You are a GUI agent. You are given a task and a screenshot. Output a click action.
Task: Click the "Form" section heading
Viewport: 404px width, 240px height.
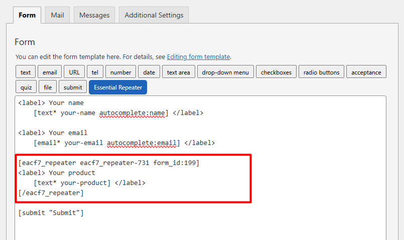click(25, 42)
